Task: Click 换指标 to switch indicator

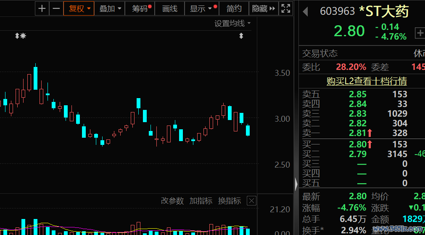Action: click(230, 201)
